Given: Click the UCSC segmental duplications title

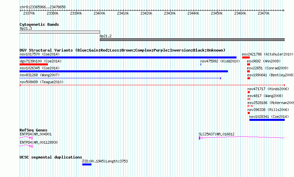Looking at the screenshot, I should click(51, 157).
